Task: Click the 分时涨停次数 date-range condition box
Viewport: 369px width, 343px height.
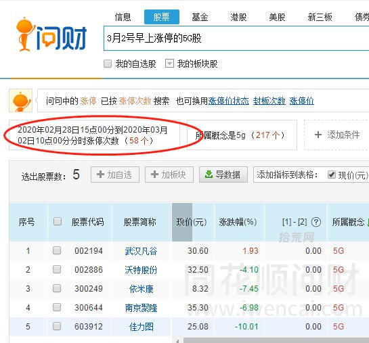Action: point(95,135)
